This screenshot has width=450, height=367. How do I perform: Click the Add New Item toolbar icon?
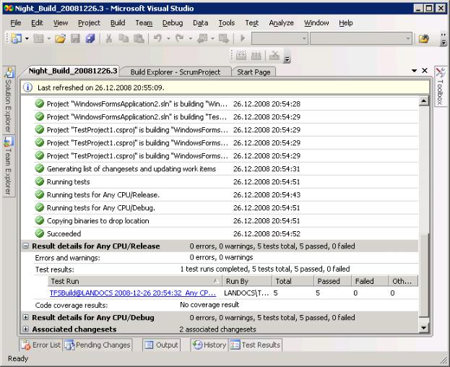coord(39,38)
